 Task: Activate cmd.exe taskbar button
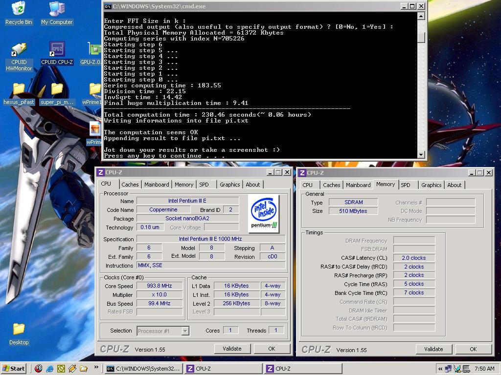pos(144,369)
